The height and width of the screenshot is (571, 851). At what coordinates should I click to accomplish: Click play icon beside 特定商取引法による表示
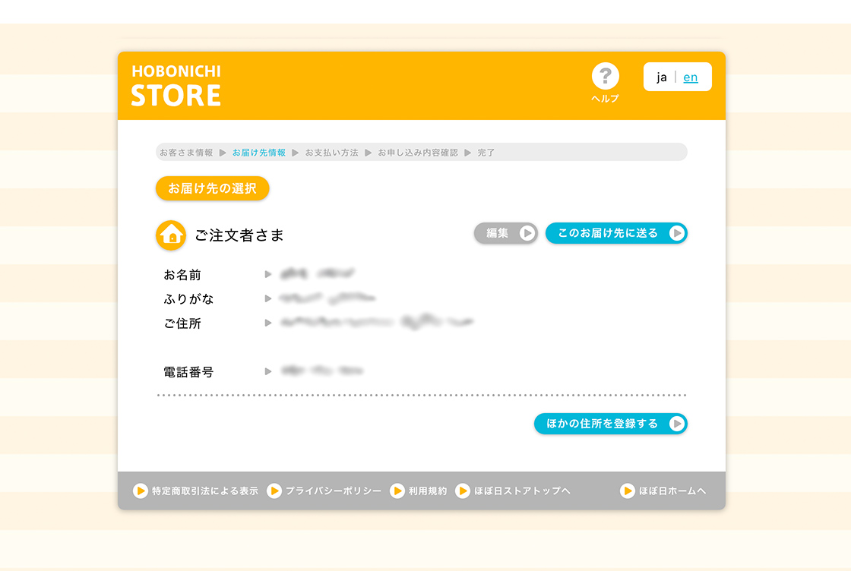(x=141, y=491)
